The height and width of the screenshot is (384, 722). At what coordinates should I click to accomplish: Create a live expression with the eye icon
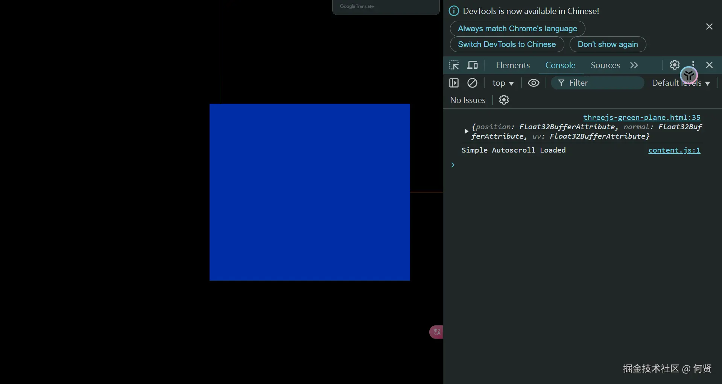534,83
